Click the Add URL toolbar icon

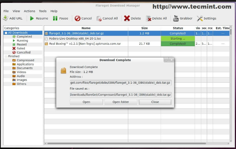6,18
